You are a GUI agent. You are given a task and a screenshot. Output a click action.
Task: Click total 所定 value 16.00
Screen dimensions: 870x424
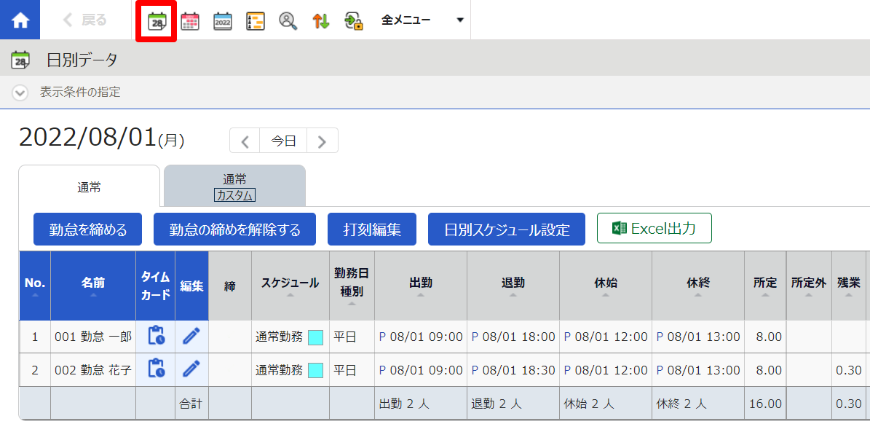pyautogui.click(x=766, y=404)
